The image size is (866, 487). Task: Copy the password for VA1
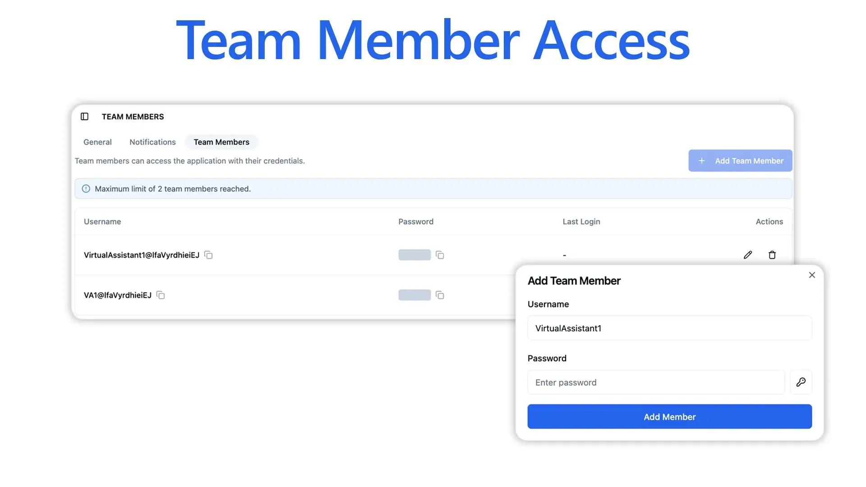440,295
